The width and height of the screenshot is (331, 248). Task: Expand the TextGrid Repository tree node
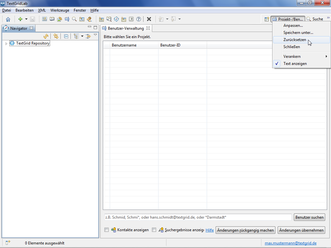tap(6, 44)
